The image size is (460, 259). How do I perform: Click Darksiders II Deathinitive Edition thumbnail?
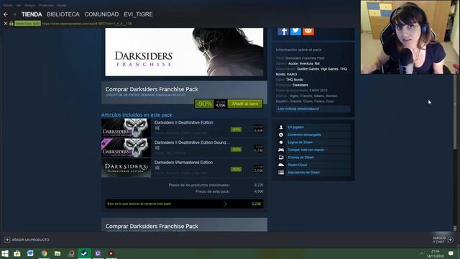(x=126, y=128)
